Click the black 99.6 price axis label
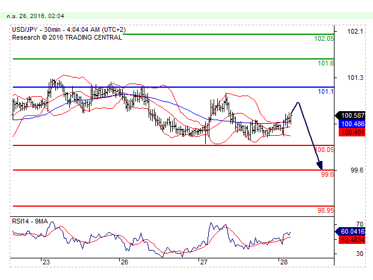373x280 pixels. coord(357,170)
